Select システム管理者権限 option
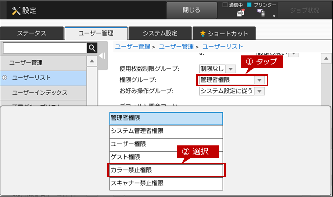The width and height of the screenshot is (333, 197). click(x=166, y=131)
